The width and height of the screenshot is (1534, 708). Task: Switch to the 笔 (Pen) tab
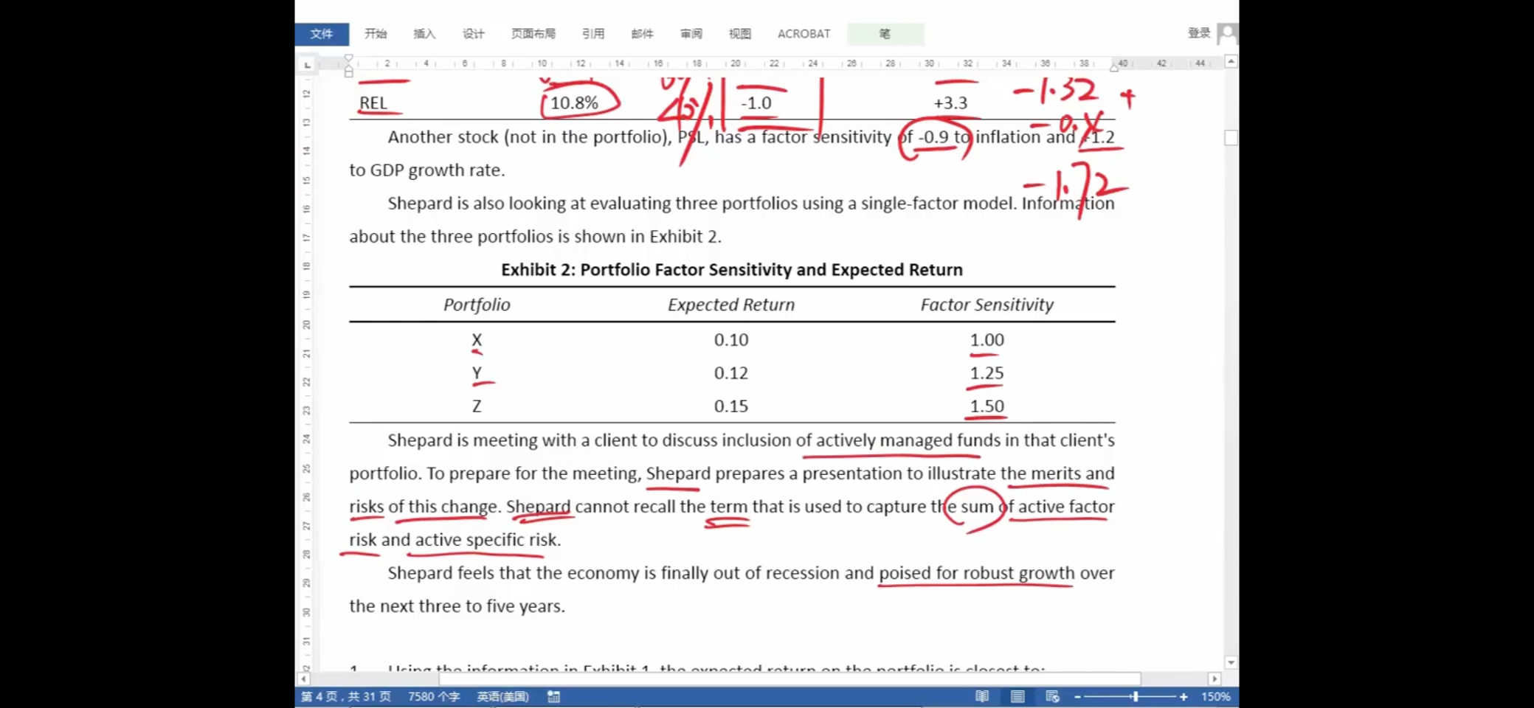pyautogui.click(x=885, y=34)
